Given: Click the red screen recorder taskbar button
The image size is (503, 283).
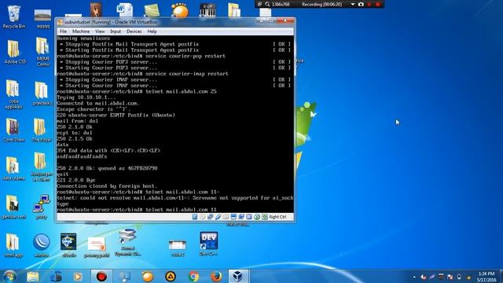Looking at the screenshot, I should (101, 276).
